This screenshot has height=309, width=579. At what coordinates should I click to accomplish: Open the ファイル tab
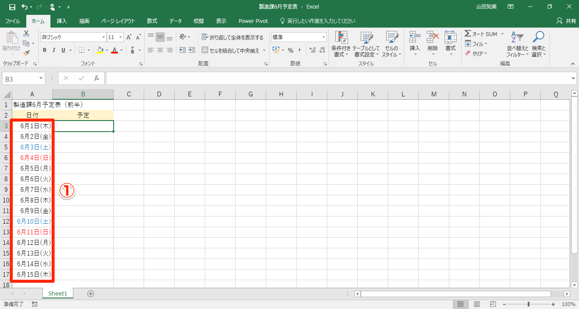(x=12, y=21)
